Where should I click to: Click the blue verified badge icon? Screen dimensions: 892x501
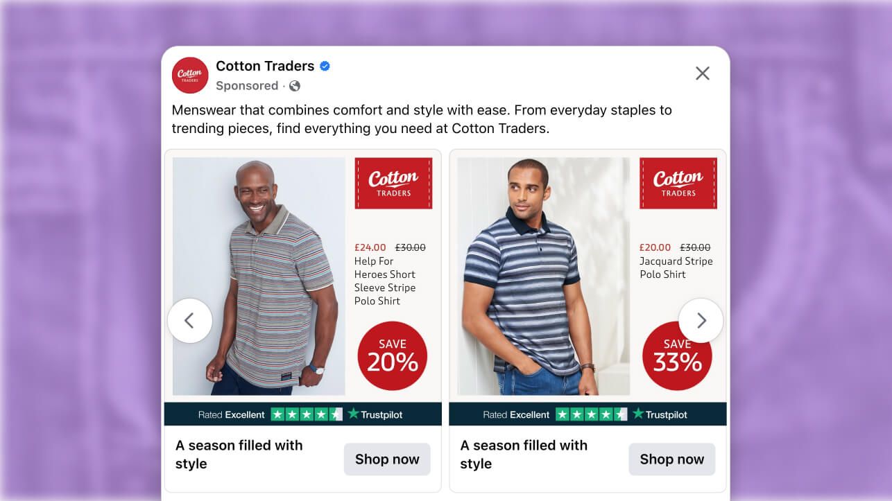[x=325, y=67]
